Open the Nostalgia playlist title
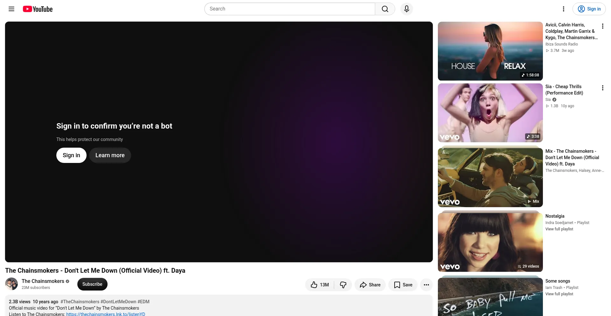Image resolution: width=611 pixels, height=316 pixels. [555, 216]
